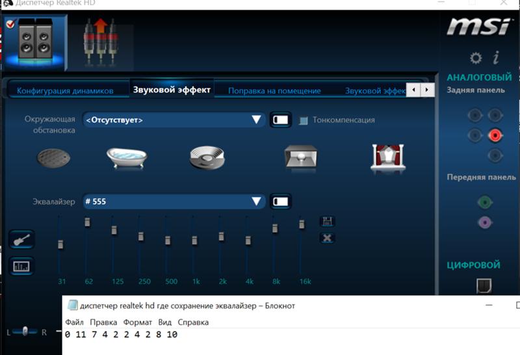520x355 pixels.
Task: Switch to Поправка на помещение tab
Action: 274,91
